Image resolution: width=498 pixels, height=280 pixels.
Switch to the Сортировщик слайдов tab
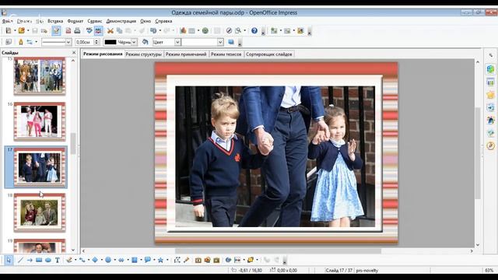click(x=269, y=54)
